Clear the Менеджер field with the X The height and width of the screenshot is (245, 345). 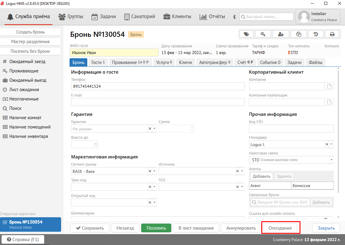[x=327, y=145]
